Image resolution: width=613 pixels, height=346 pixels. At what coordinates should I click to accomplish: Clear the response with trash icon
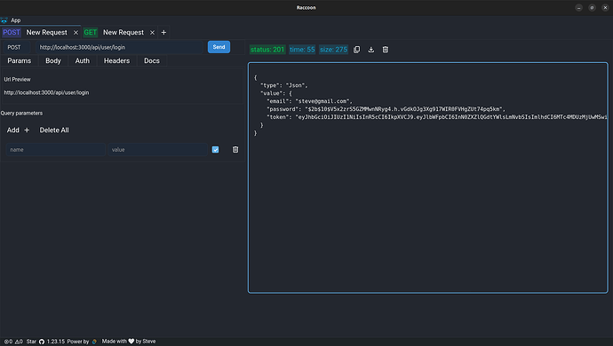pos(386,50)
